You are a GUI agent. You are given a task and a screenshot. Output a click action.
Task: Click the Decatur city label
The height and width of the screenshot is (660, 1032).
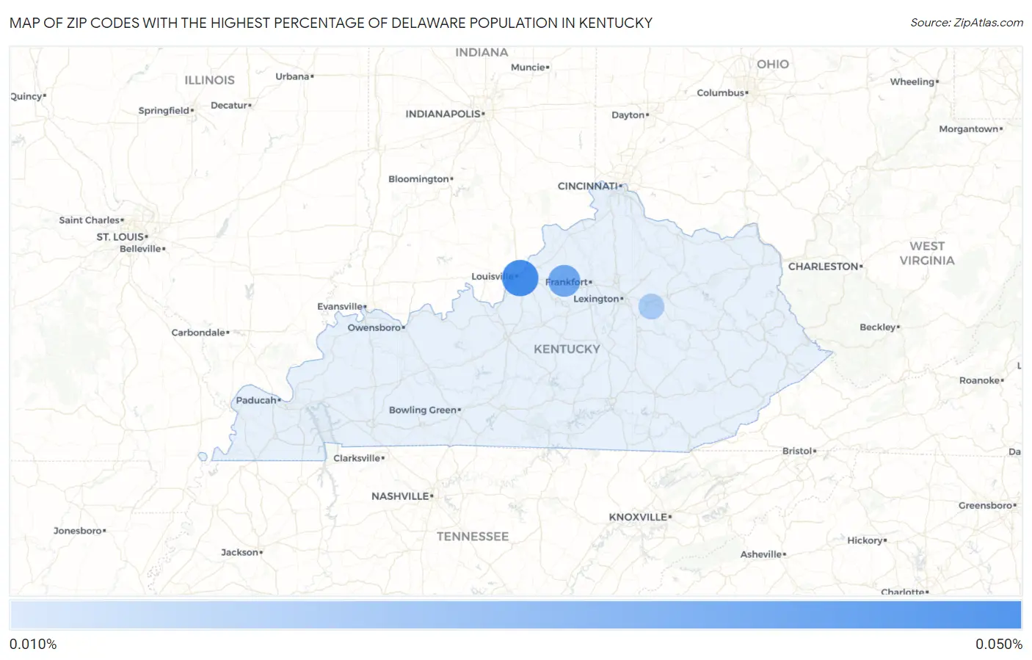[229, 105]
